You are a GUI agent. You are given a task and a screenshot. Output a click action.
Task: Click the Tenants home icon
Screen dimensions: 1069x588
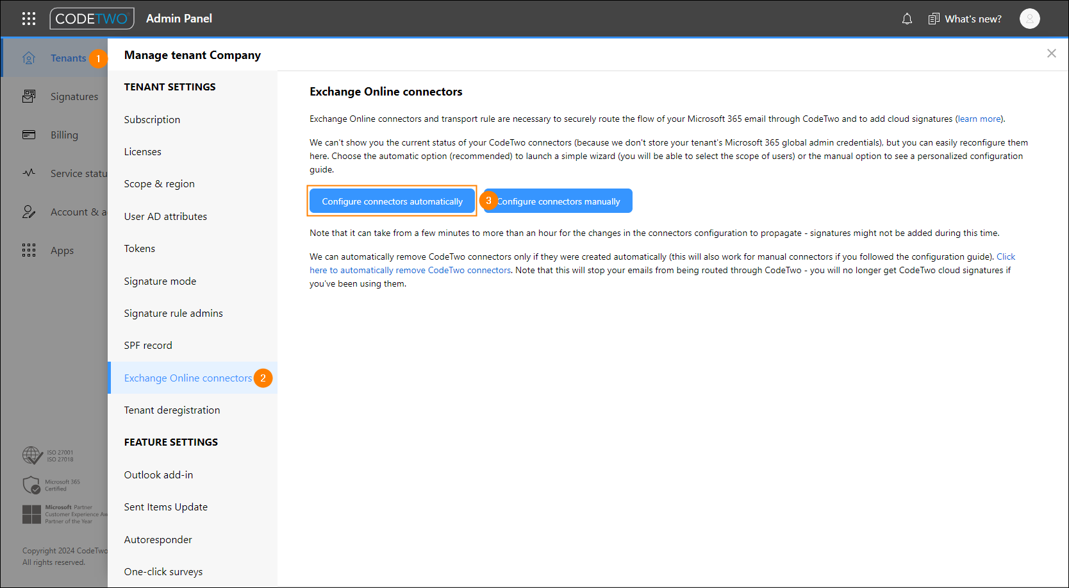[29, 58]
